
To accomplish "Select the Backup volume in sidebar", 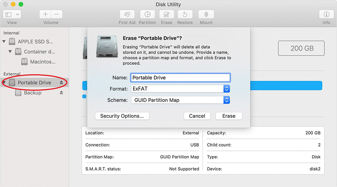I will point(32,93).
